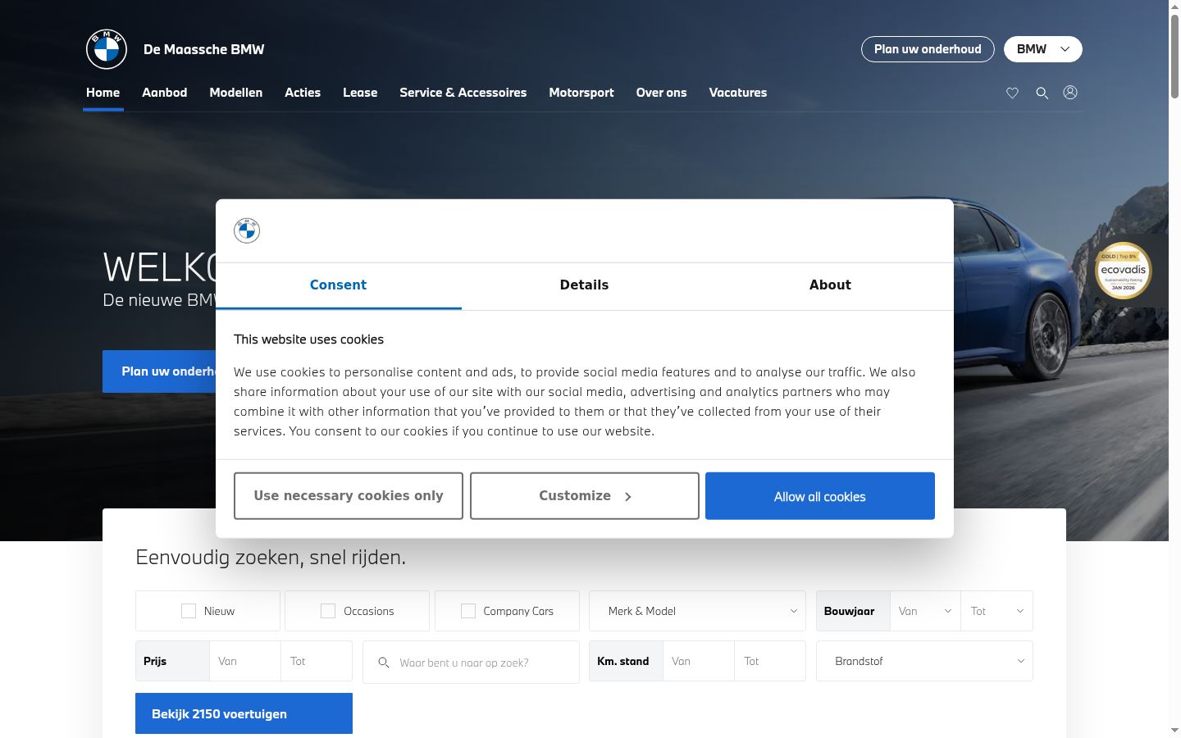Click the 'Eenvoudig zoeken, snel rijden.' heading

coord(271,558)
